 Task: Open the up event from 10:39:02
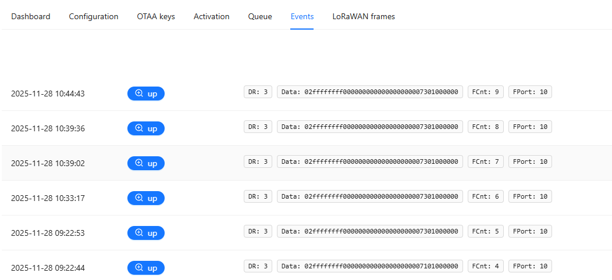[x=146, y=163]
